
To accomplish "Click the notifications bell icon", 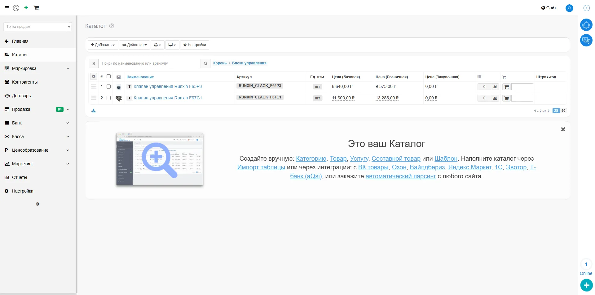I will (586, 25).
